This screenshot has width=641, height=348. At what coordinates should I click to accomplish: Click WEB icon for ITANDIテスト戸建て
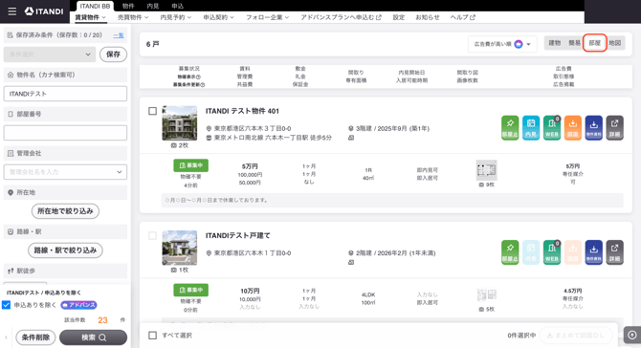pyautogui.click(x=551, y=252)
